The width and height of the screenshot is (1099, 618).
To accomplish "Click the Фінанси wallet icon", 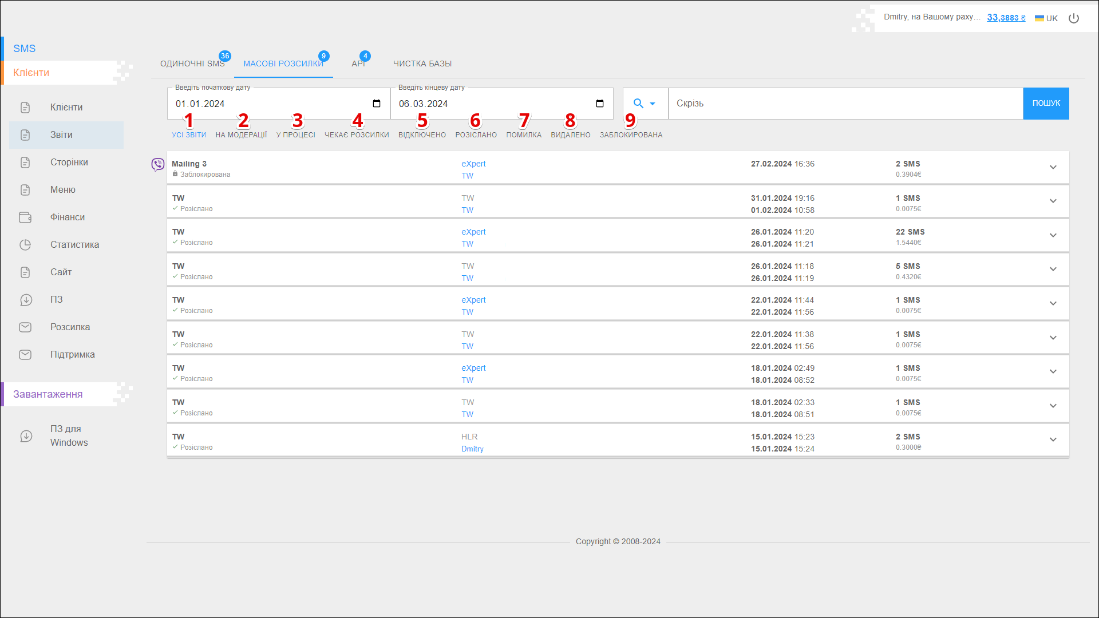I will tap(25, 217).
